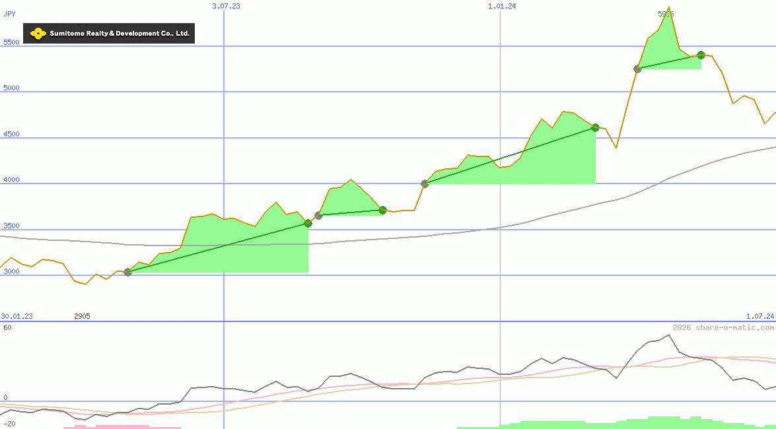Click the 2905 low price label
This screenshot has width=776, height=429.
82,316
